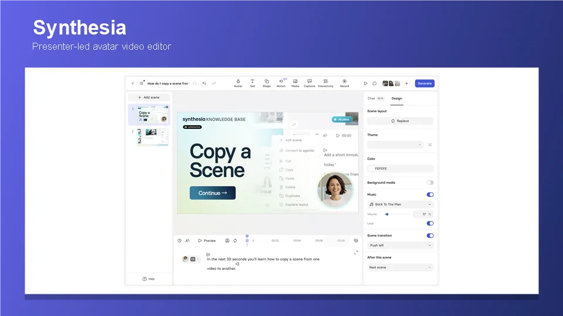Open the Next scene dropdown
This screenshot has height=316, width=563.
tap(400, 267)
